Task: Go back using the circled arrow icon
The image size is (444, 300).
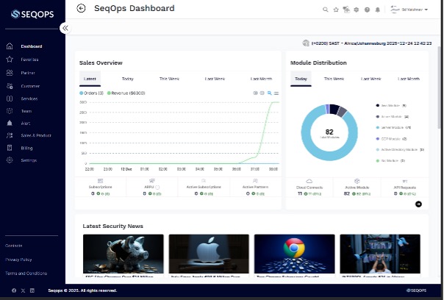Action: pyautogui.click(x=81, y=9)
